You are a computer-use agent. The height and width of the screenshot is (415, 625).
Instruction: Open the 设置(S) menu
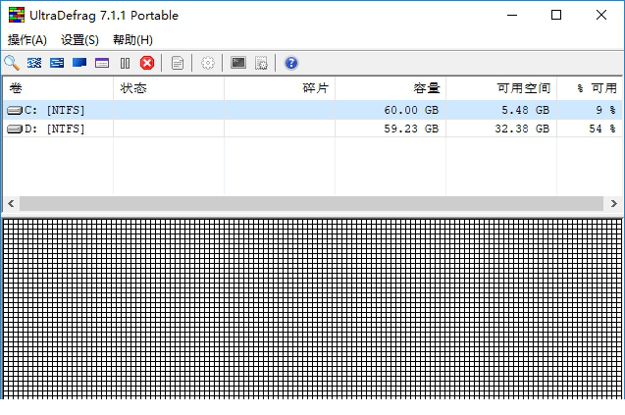pyautogui.click(x=79, y=40)
